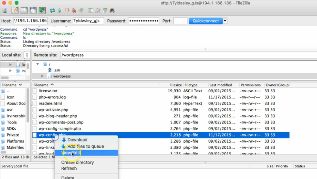Select the wordpress folder in remote tree

[x=62, y=76]
